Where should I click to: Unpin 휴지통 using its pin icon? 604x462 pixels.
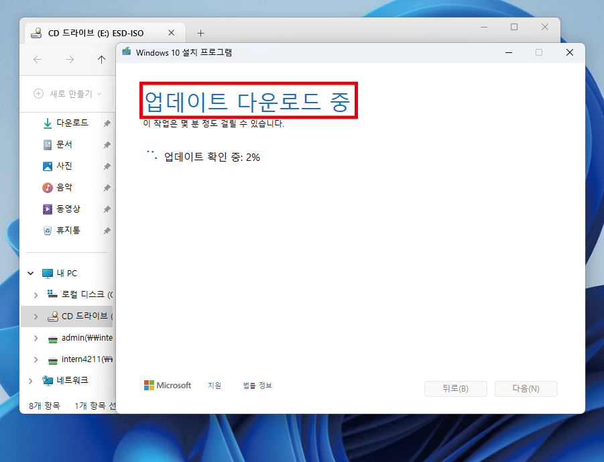107,231
